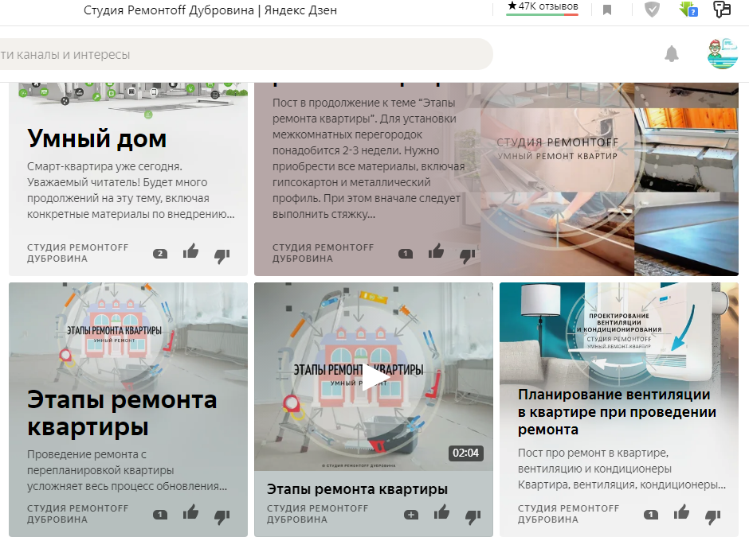Open comments on the partitions post card
Image resolution: width=749 pixels, height=537 pixels.
pos(406,254)
